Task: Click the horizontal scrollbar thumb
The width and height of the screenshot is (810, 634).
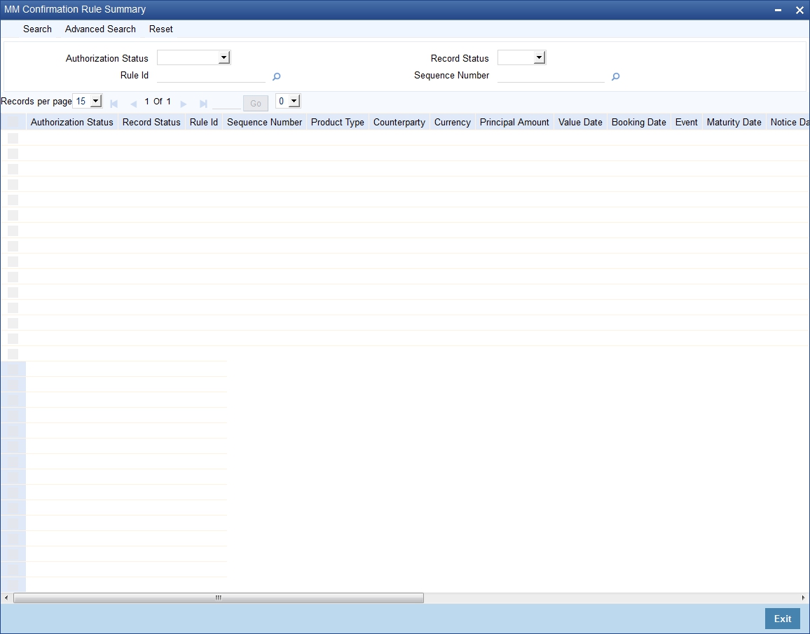Action: coord(219,598)
